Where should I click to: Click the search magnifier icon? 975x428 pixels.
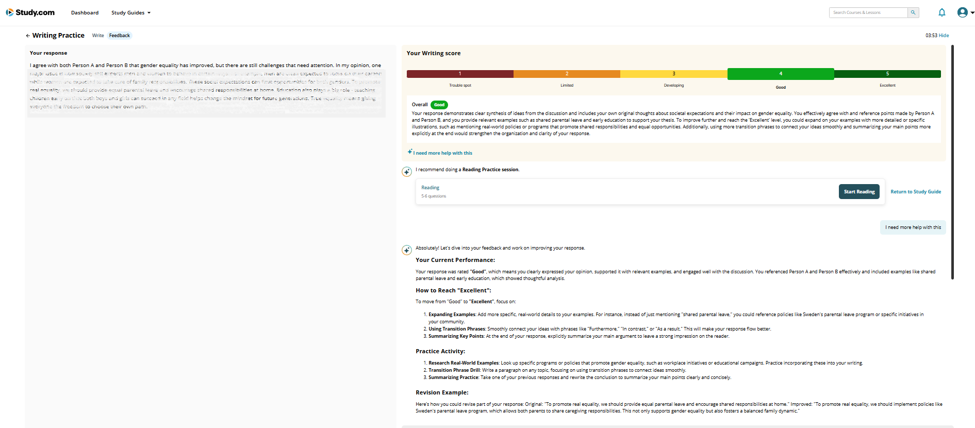(x=913, y=12)
